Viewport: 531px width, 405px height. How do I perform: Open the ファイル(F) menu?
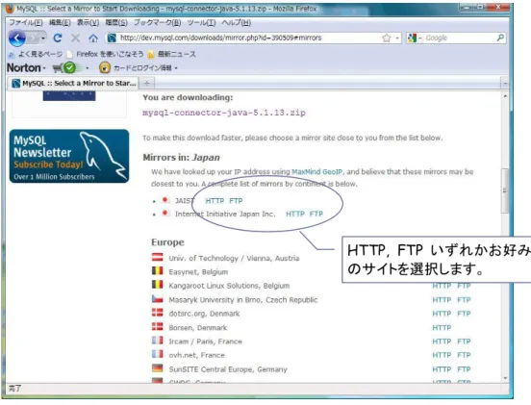tap(26, 22)
